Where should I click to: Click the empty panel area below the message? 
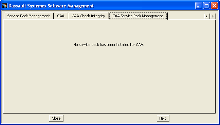tap(109, 80)
